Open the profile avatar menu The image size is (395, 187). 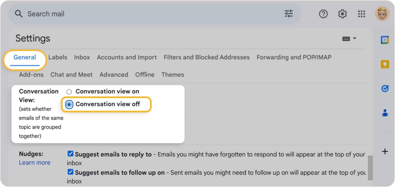coord(382,14)
